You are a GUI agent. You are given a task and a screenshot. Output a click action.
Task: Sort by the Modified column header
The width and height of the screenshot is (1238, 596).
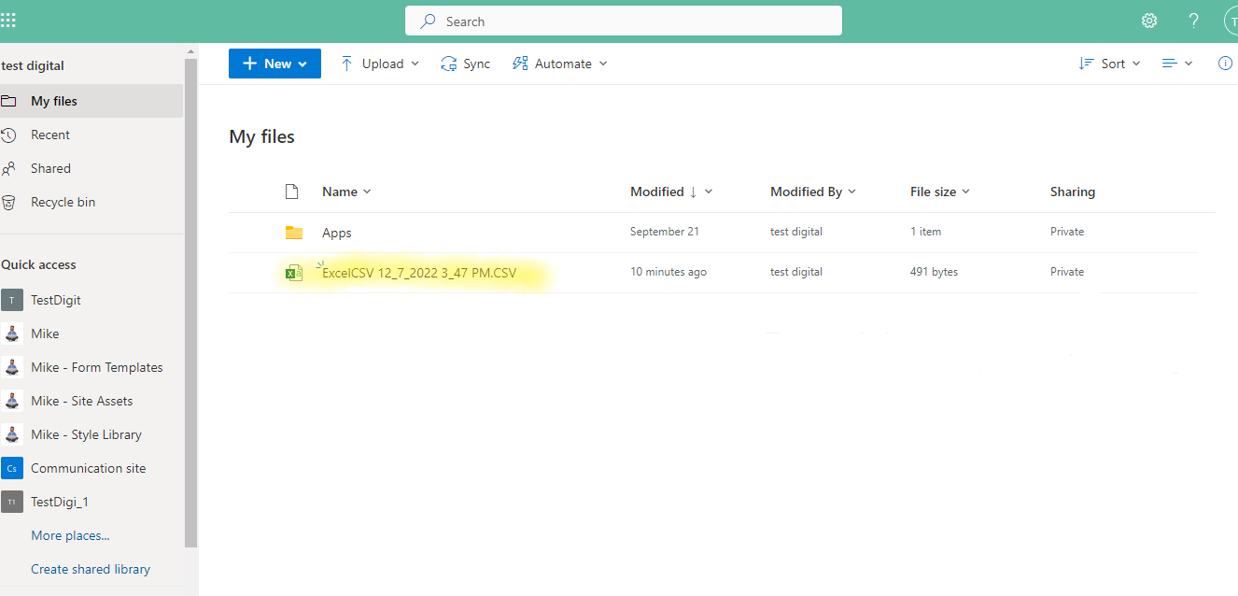click(657, 192)
